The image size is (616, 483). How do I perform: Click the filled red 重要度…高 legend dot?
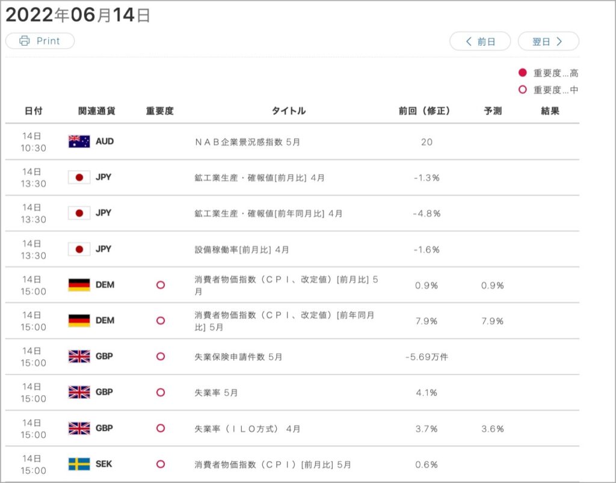coord(523,73)
